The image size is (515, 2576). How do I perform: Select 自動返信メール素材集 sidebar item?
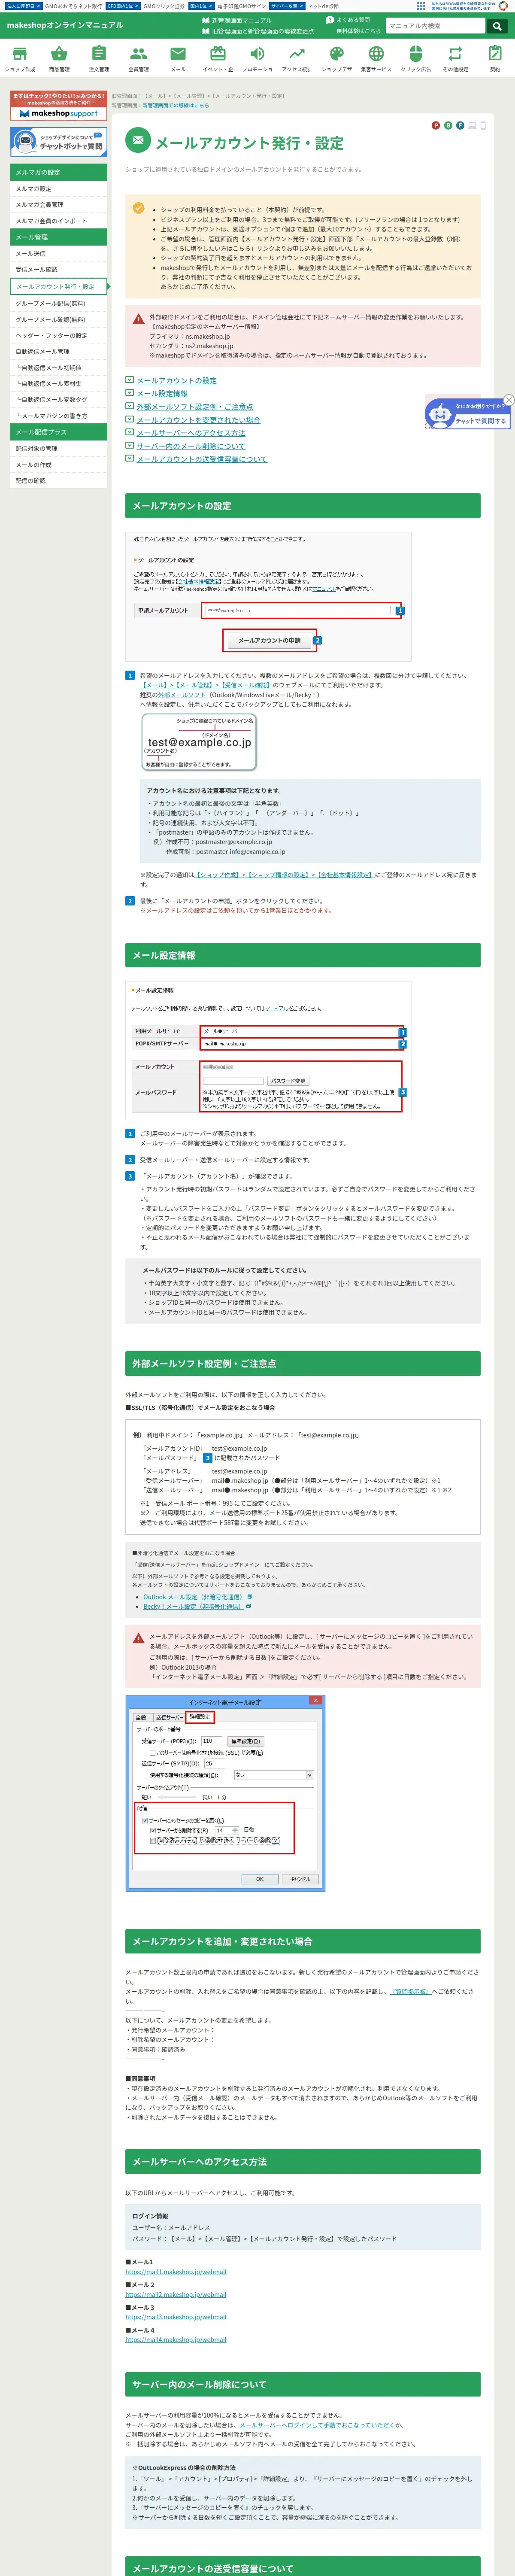(58, 384)
